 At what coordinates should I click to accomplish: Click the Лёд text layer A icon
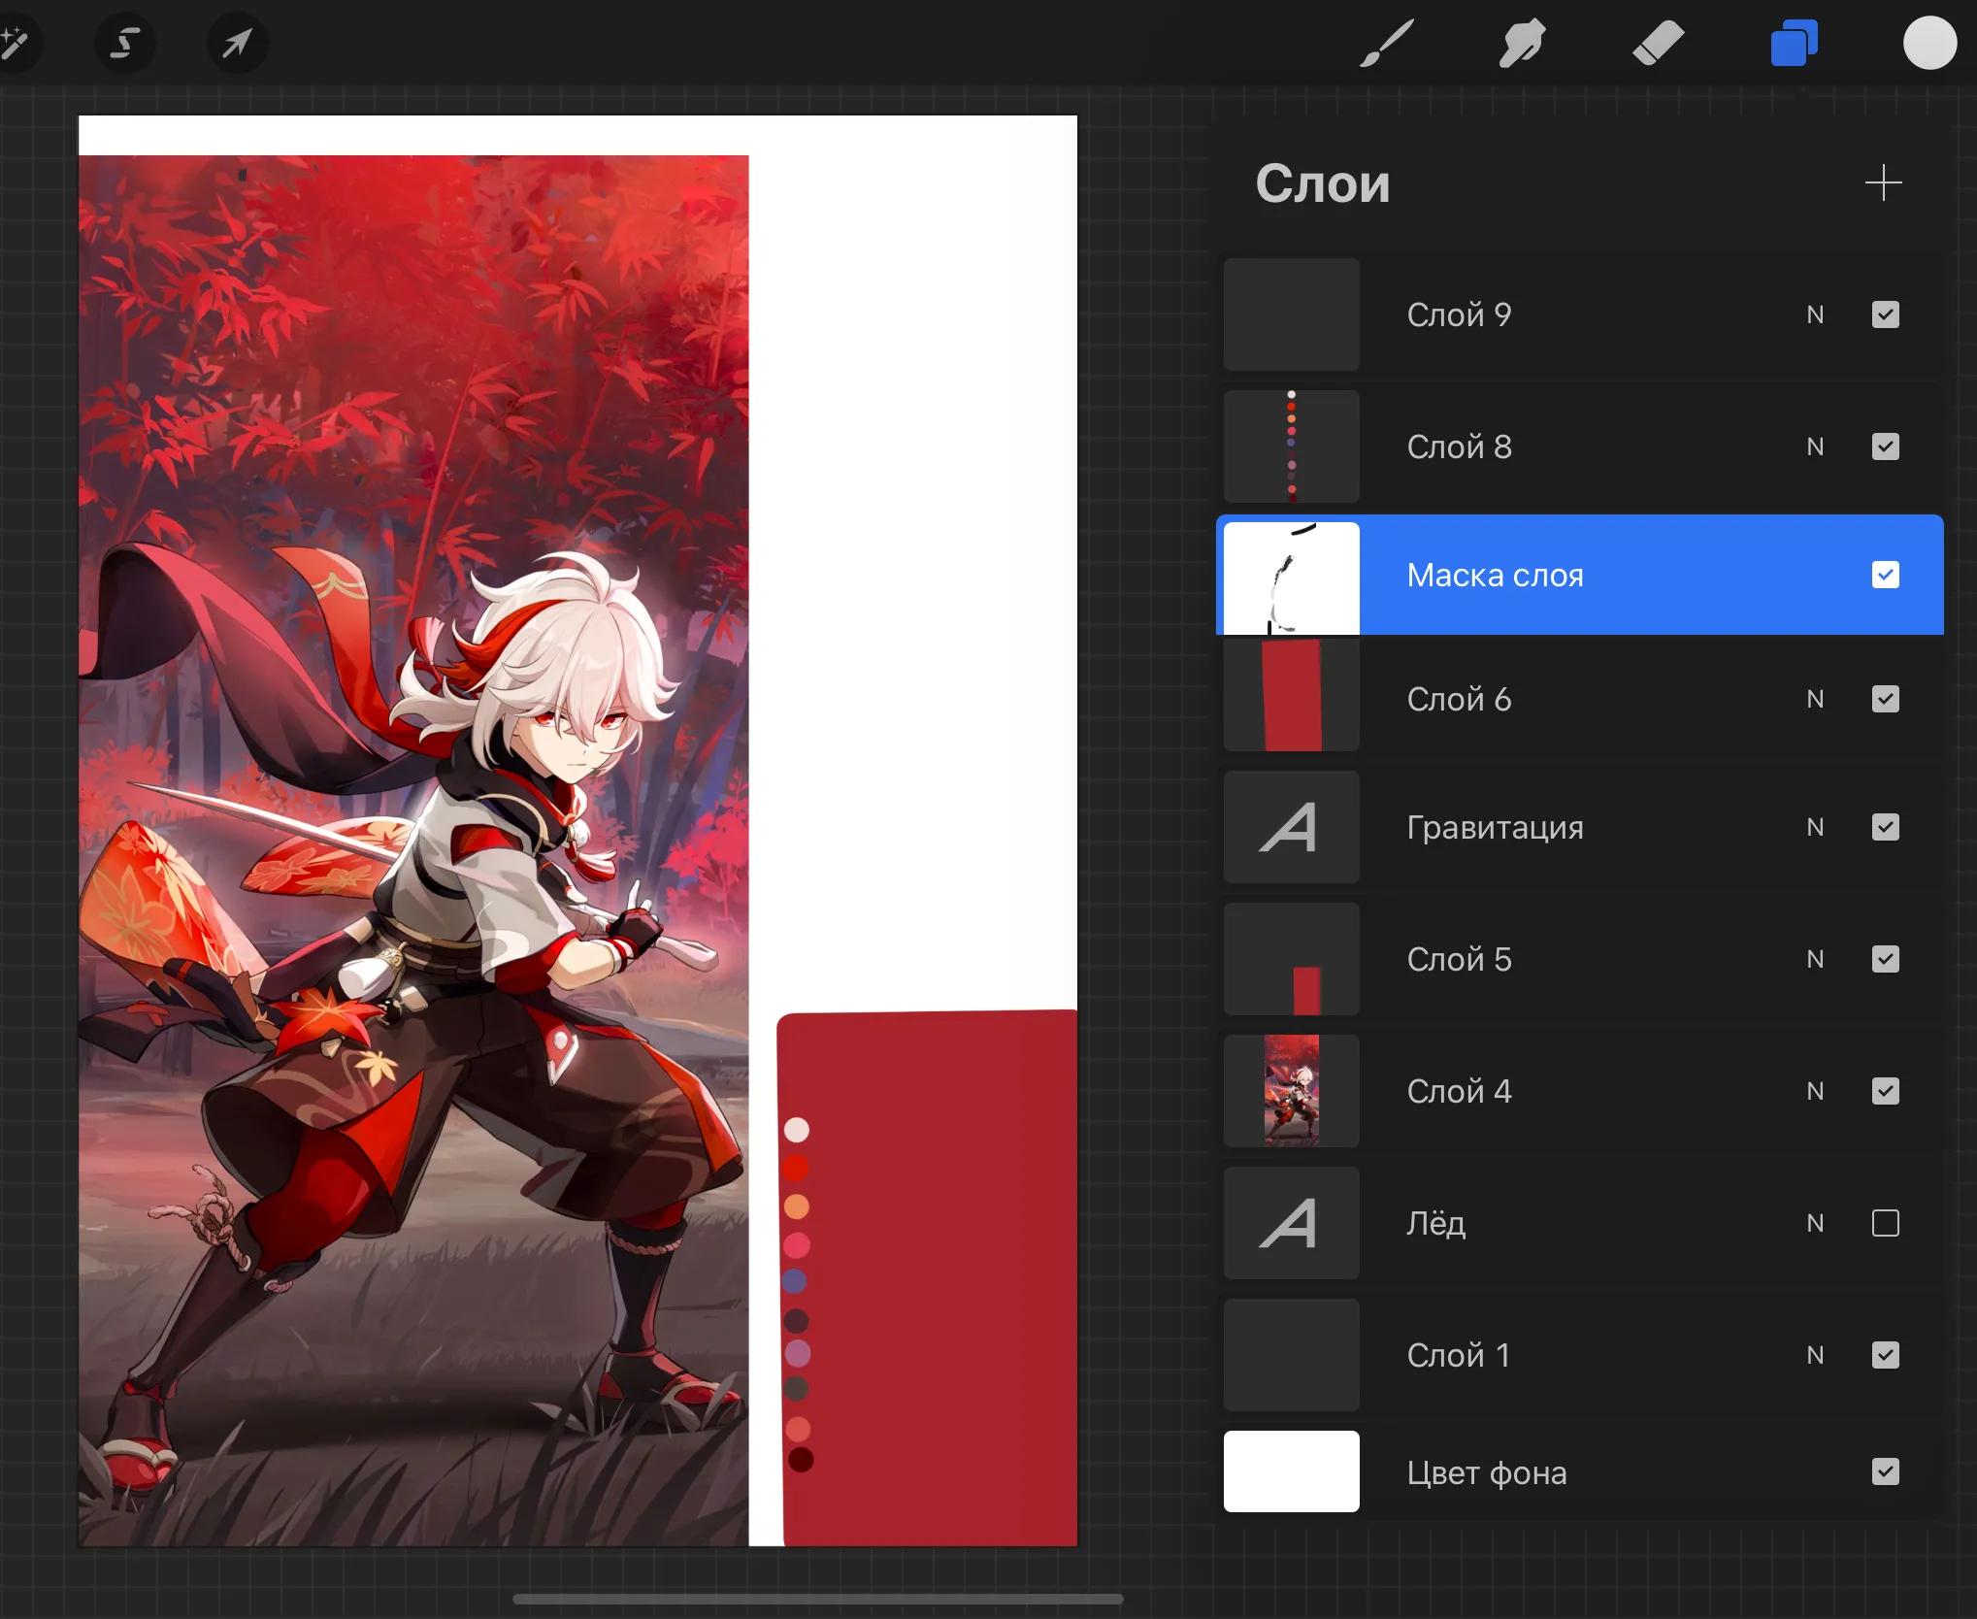[1291, 1223]
